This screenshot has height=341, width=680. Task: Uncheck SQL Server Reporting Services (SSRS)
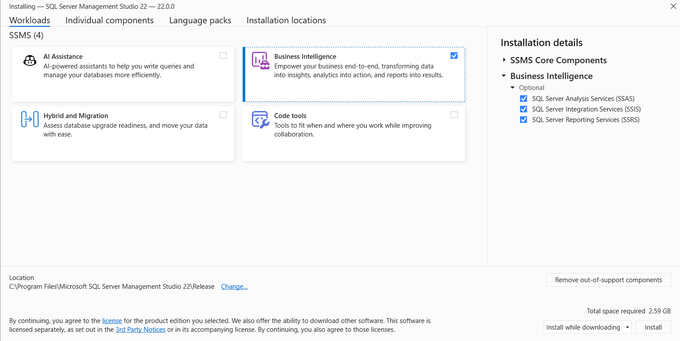524,119
